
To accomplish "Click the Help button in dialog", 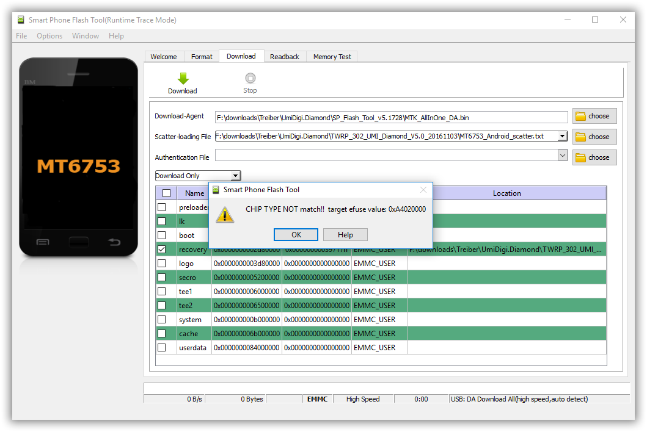I will pos(345,235).
